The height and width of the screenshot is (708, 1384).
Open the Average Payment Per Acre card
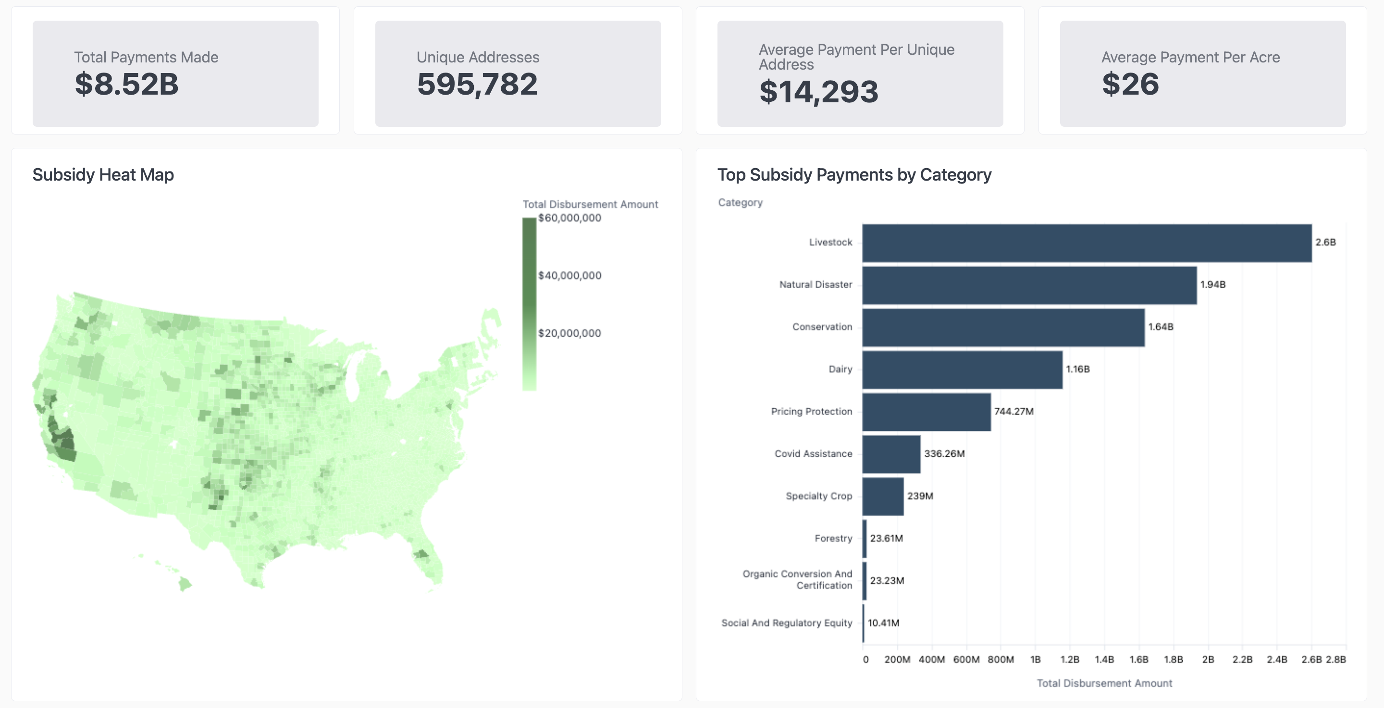coord(1202,73)
